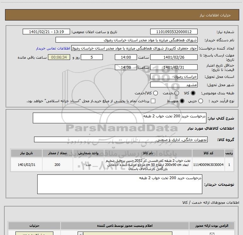Screen dimensions: 243x235
Task: Click the request creator field جواد جعفری
Action: pos(134,48)
